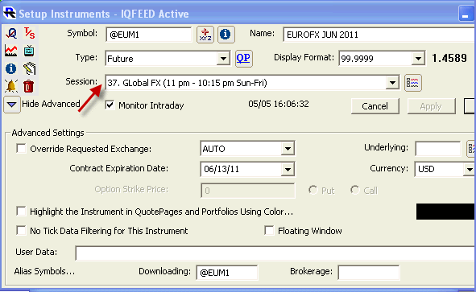
Task: Open the Contract Expiration Date dropdown
Action: click(x=288, y=169)
